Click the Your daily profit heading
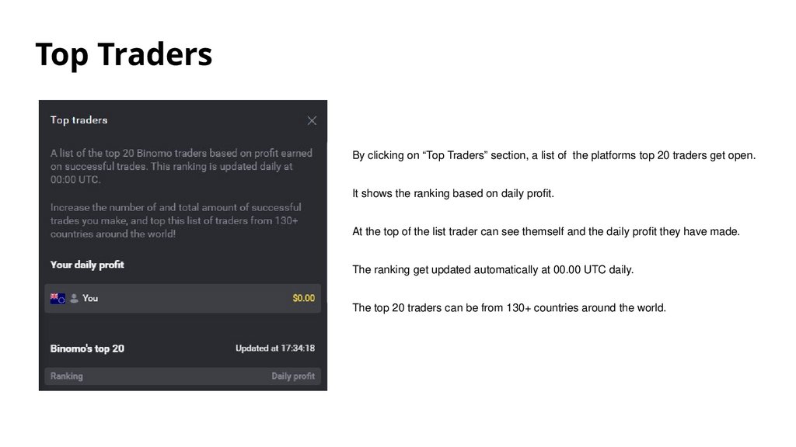 click(x=87, y=265)
